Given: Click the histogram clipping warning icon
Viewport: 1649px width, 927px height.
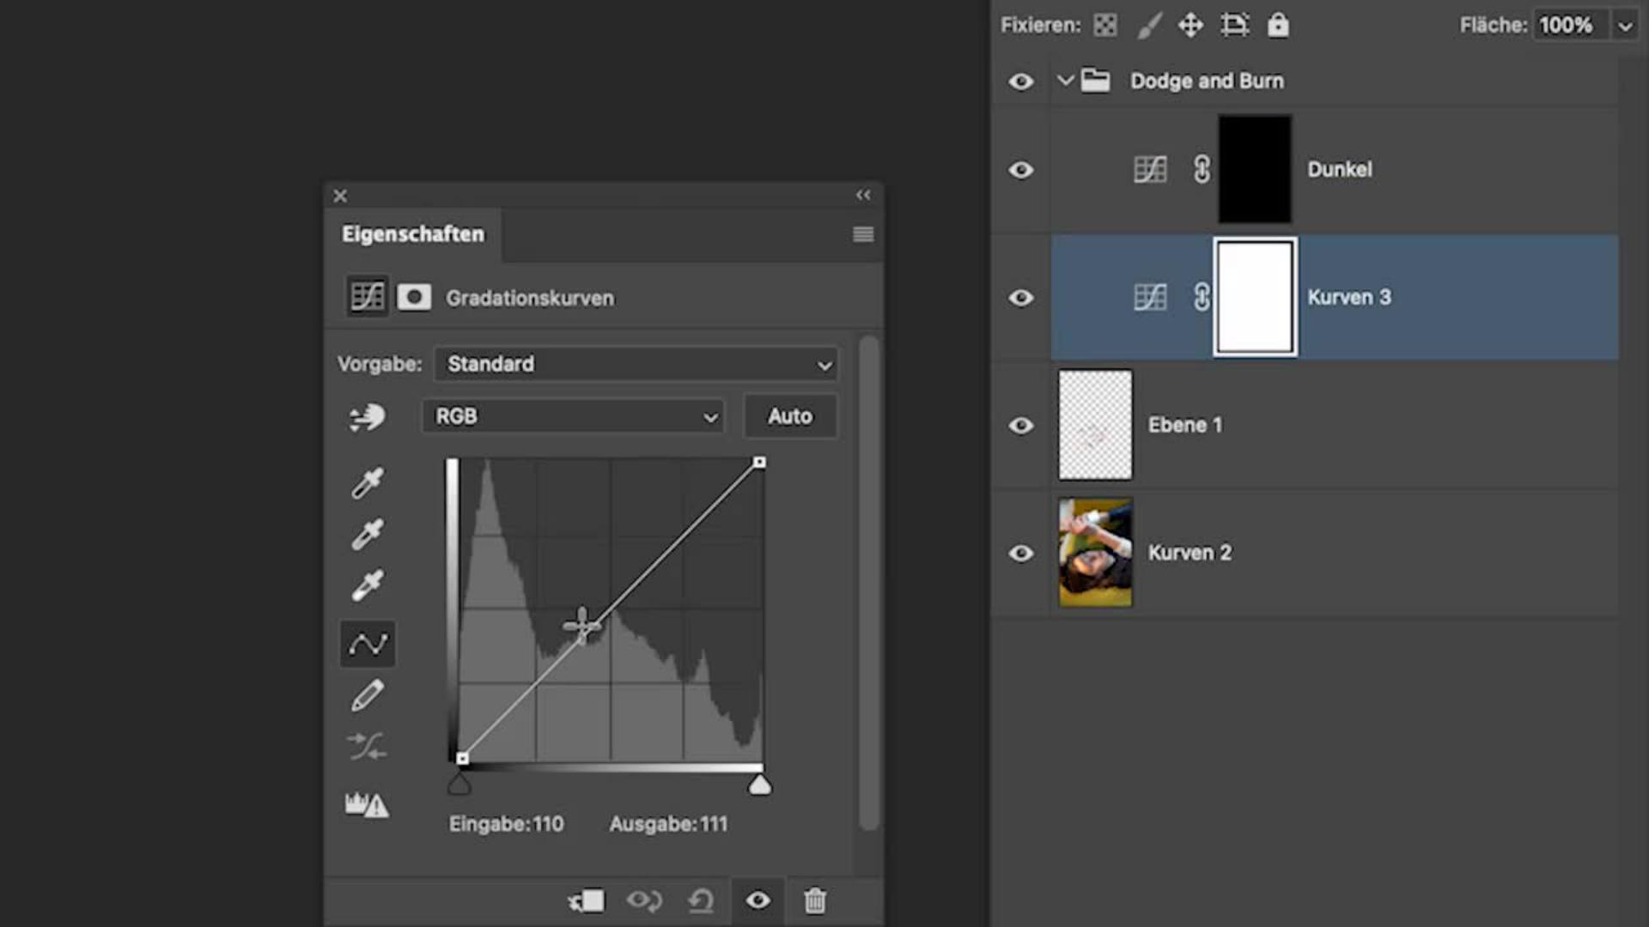Looking at the screenshot, I should pos(367,804).
